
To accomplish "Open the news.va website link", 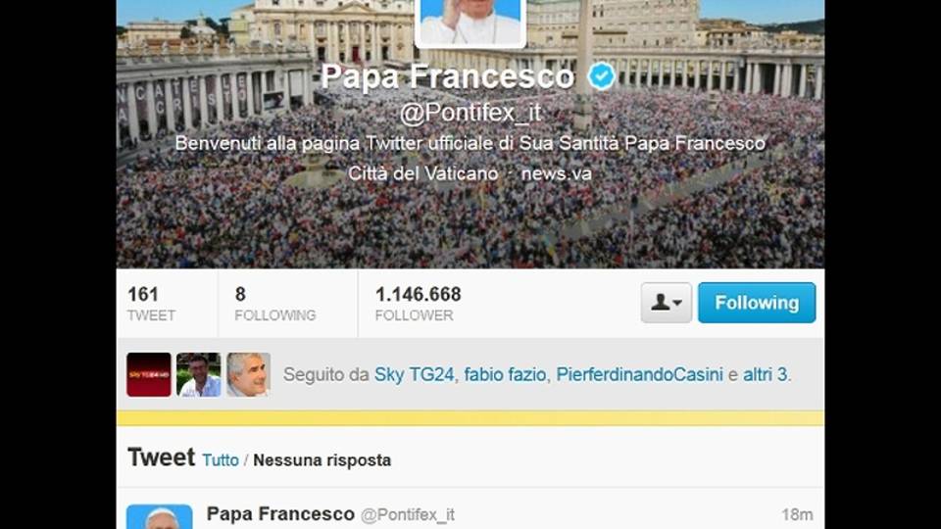I will (557, 174).
